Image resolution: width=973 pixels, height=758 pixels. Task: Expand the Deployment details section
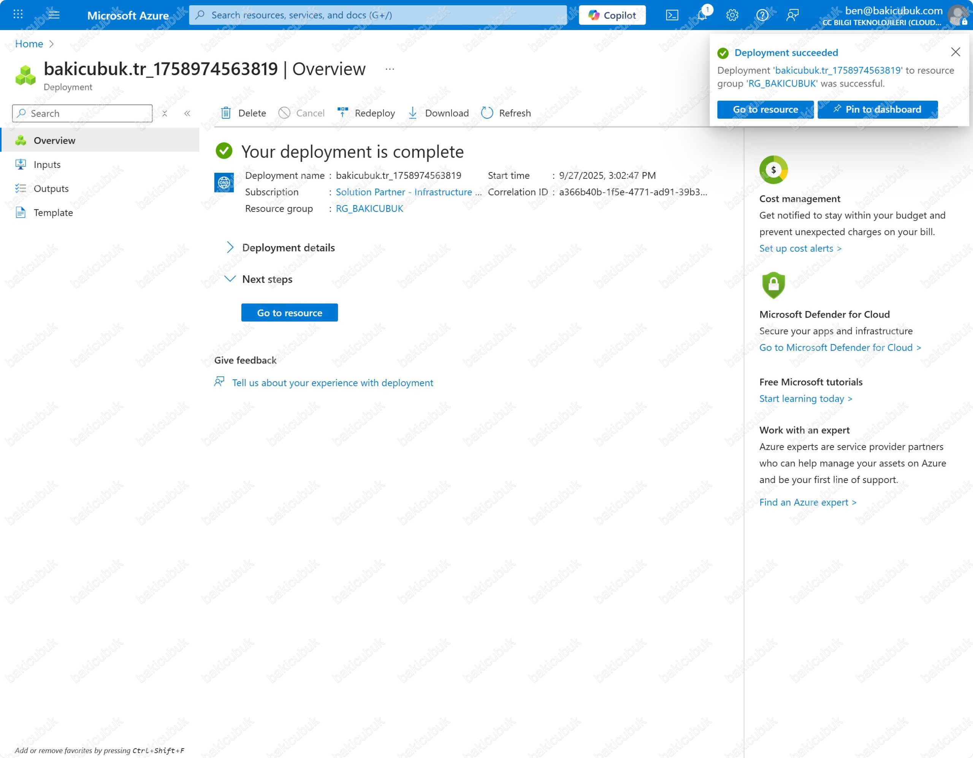(x=230, y=248)
